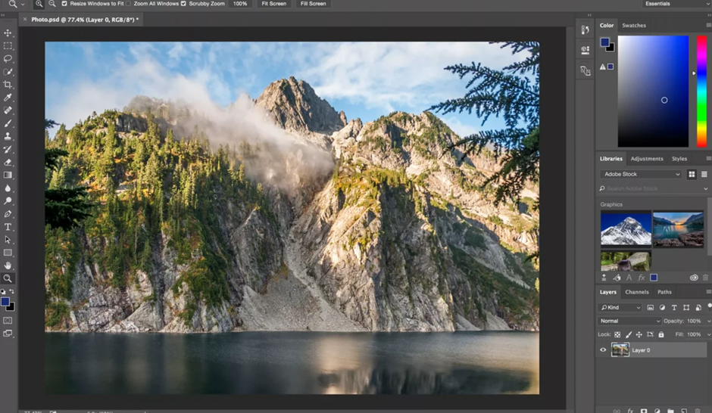Switch to the Channels tab

pyautogui.click(x=636, y=292)
